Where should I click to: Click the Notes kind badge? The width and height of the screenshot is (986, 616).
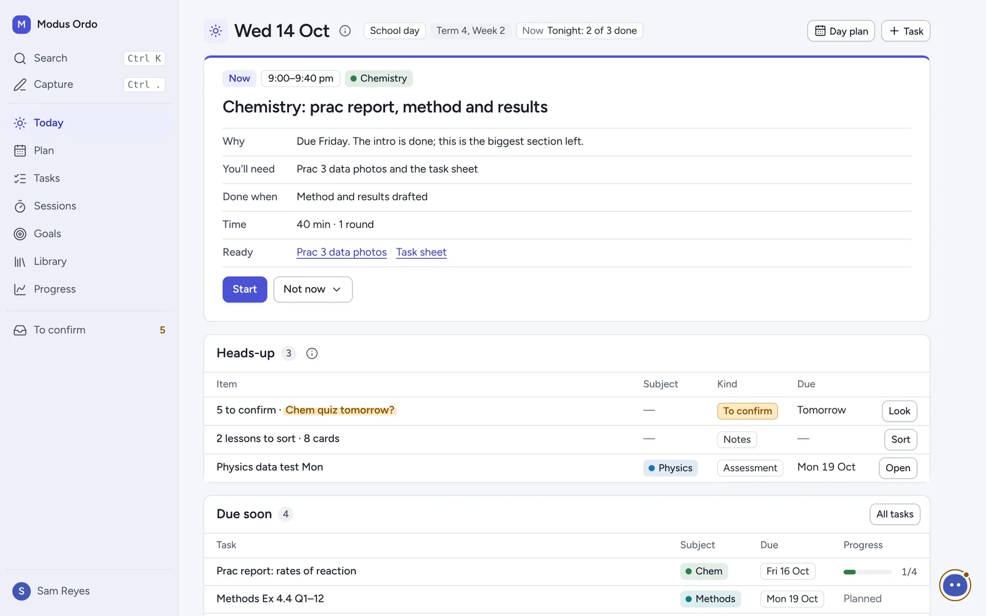pyautogui.click(x=737, y=439)
